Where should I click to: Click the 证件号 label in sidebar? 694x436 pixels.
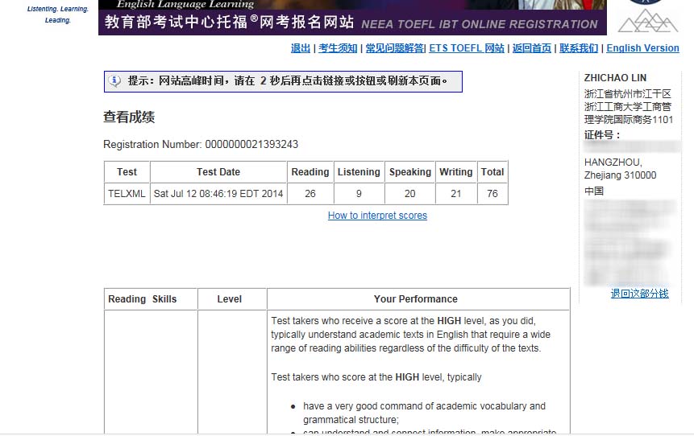pos(602,135)
